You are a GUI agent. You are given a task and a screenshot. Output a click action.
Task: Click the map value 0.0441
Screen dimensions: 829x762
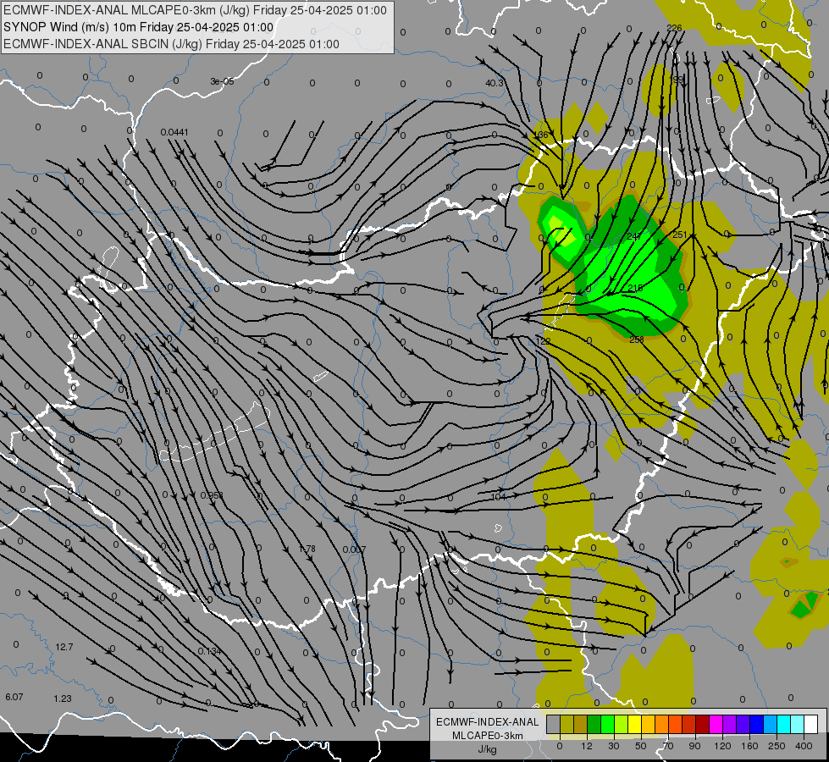tap(174, 132)
